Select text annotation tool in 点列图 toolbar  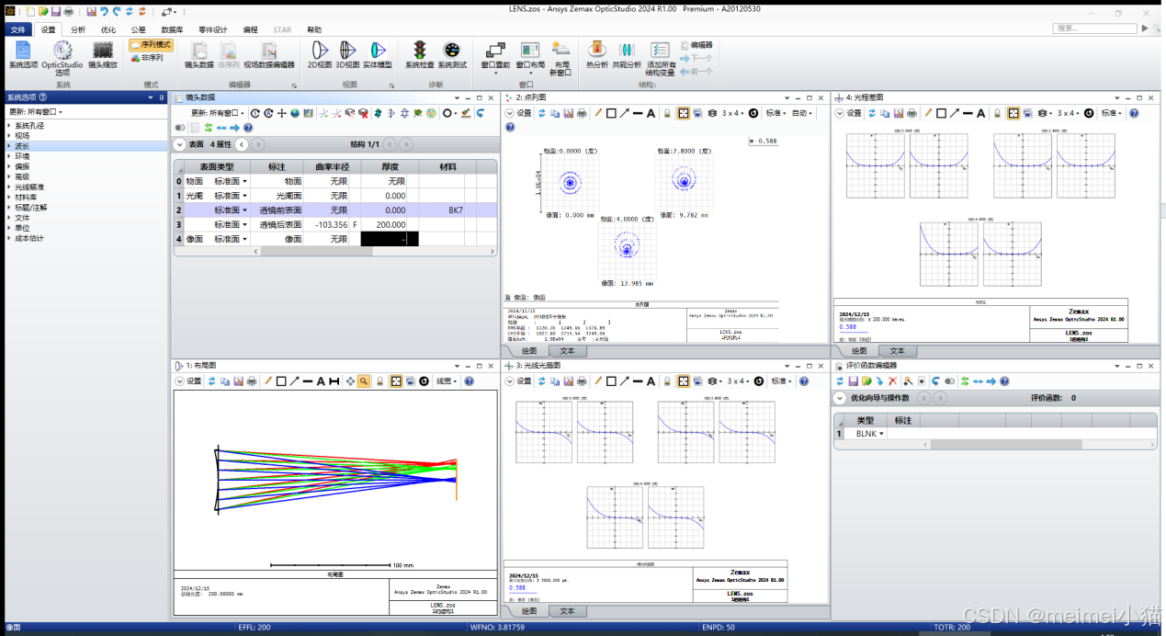[651, 113]
